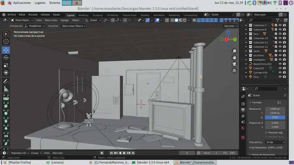Open the 24 fps frame rate dropdown
This screenshot has height=165, width=294.
(x=275, y=142)
